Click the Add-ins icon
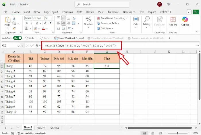 tap(173, 21)
